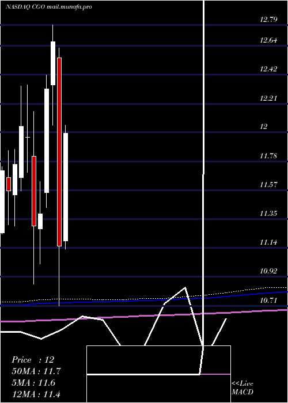Click the 11.78 price axis label
Viewport: 288px width, 403px height.
(268, 156)
